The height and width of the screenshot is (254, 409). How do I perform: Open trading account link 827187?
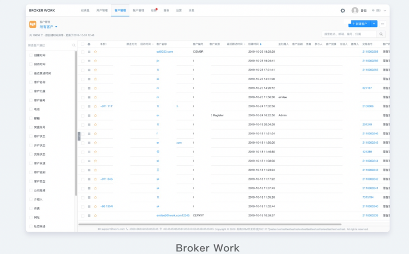367,88
